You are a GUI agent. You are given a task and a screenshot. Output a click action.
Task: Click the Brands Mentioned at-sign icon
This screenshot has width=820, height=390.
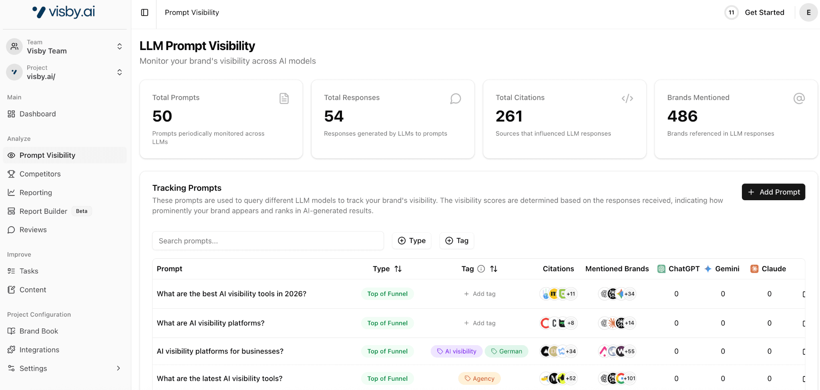point(799,99)
